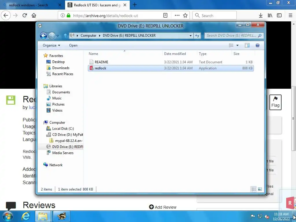Go back in Explorer window
Viewport: 296px width, 222px height.
click(x=43, y=36)
